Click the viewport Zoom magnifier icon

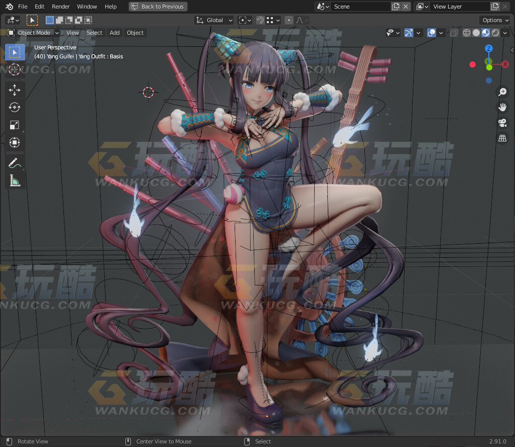pyautogui.click(x=502, y=92)
